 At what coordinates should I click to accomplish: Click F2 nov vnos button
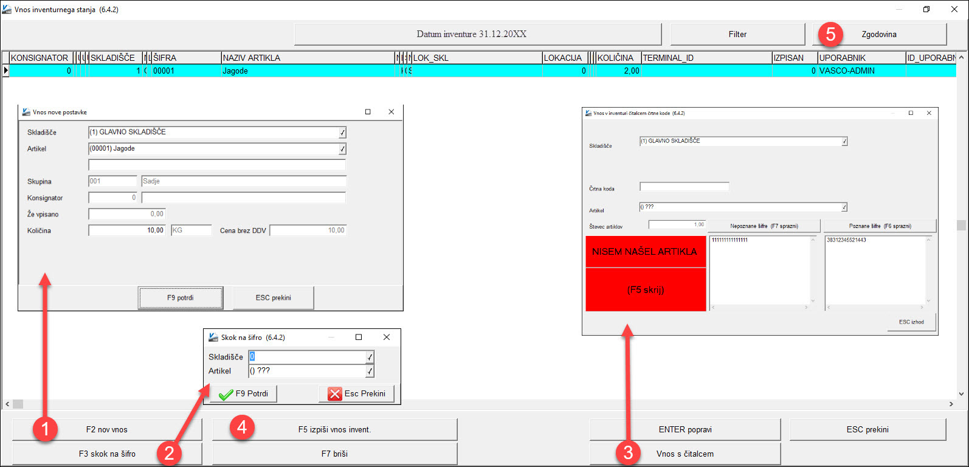(107, 429)
